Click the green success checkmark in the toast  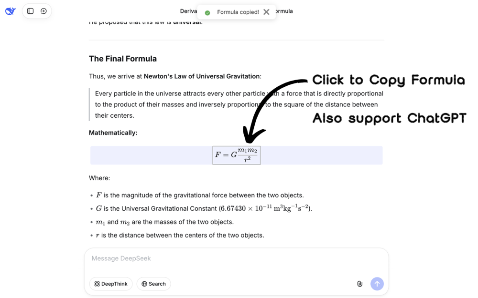point(207,12)
